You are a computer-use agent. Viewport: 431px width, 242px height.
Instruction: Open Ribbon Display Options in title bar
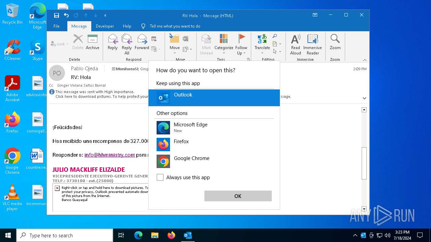tap(315, 15)
